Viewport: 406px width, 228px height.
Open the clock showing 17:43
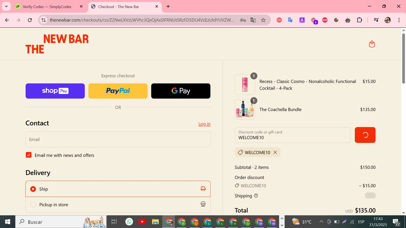[x=378, y=222]
